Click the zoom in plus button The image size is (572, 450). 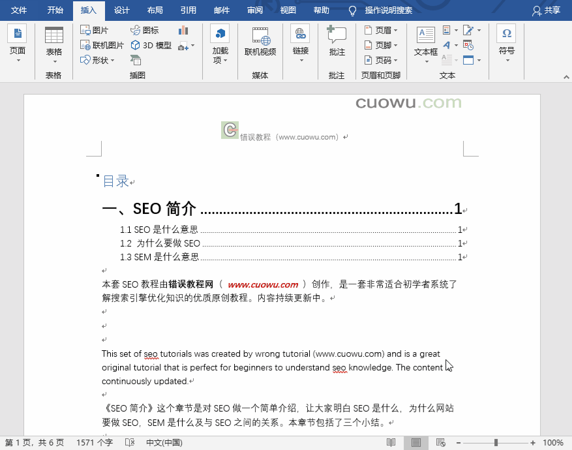coord(533,443)
